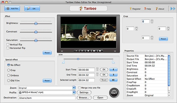
Task: Enable the Horizontal flip checkbox
Action: pos(8,48)
